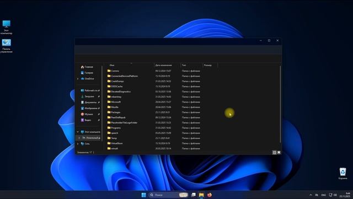
Task: Expand the OneDrive tree node
Action: pos(78,78)
